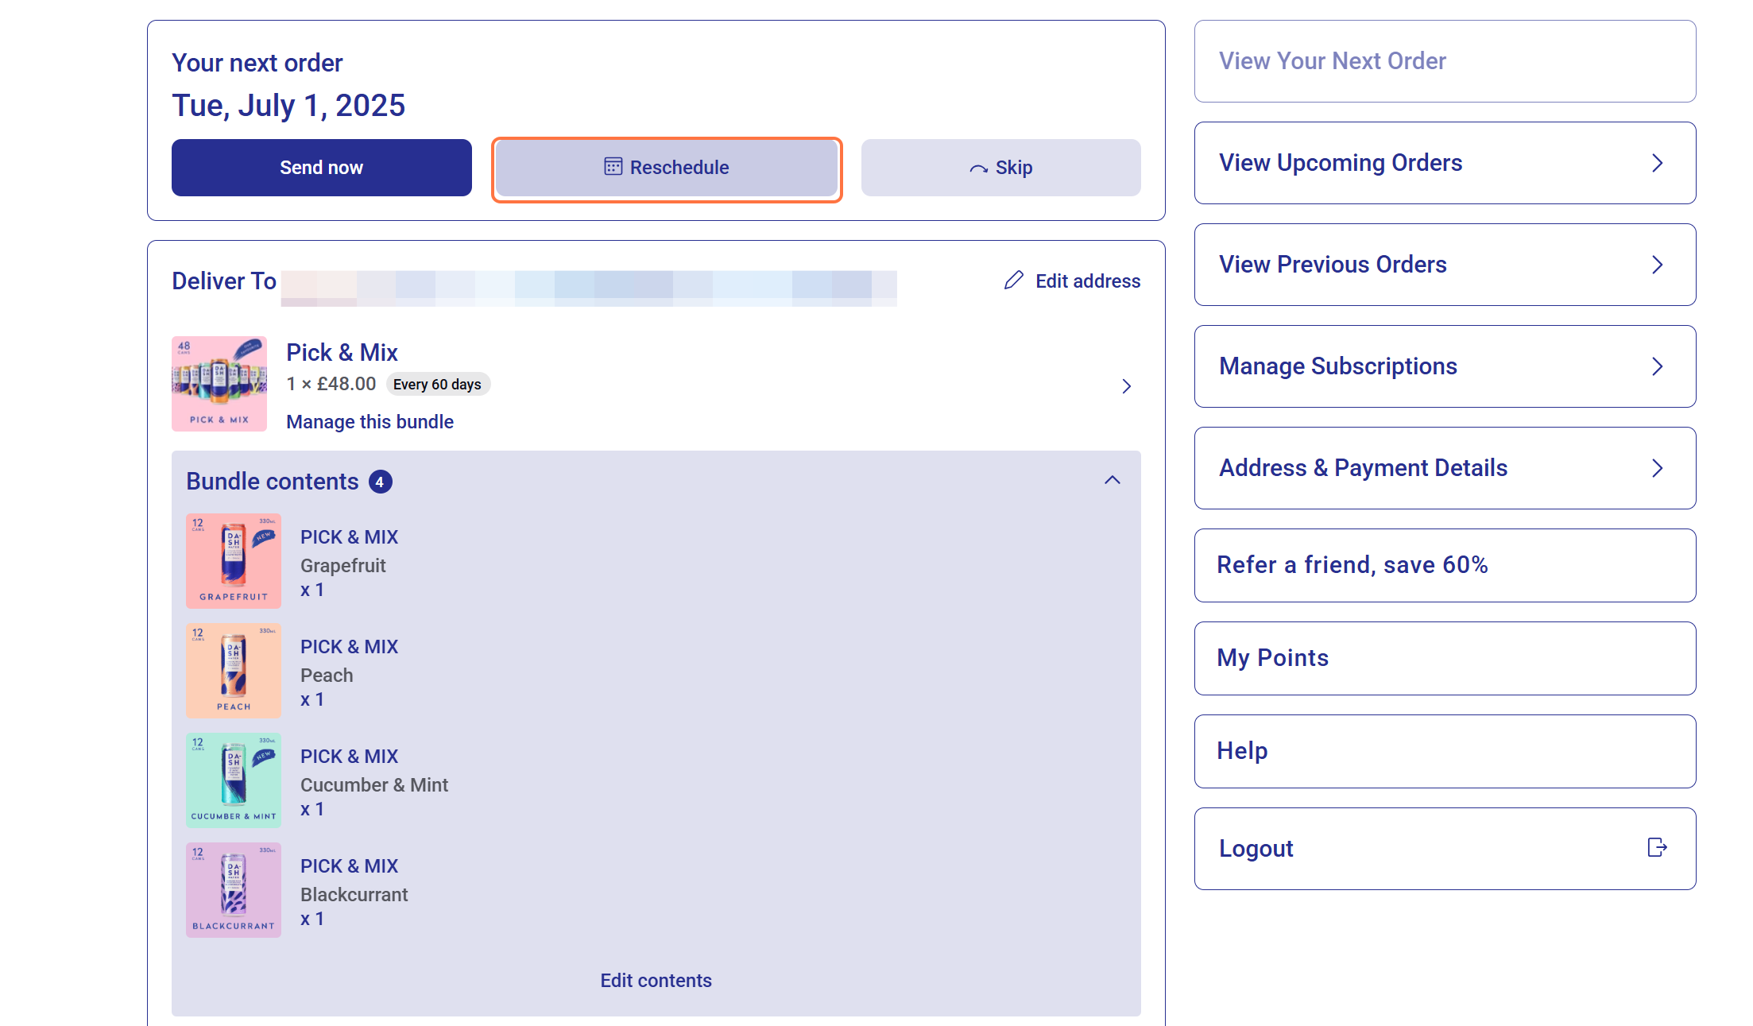Click chevron beside View Previous Orders
Image resolution: width=1753 pixels, height=1026 pixels.
pos(1657,265)
